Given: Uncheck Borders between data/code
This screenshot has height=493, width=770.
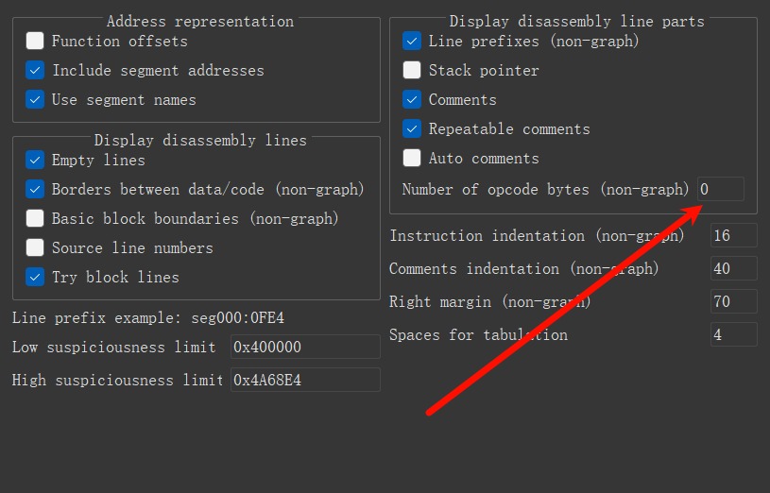Looking at the screenshot, I should point(35,189).
